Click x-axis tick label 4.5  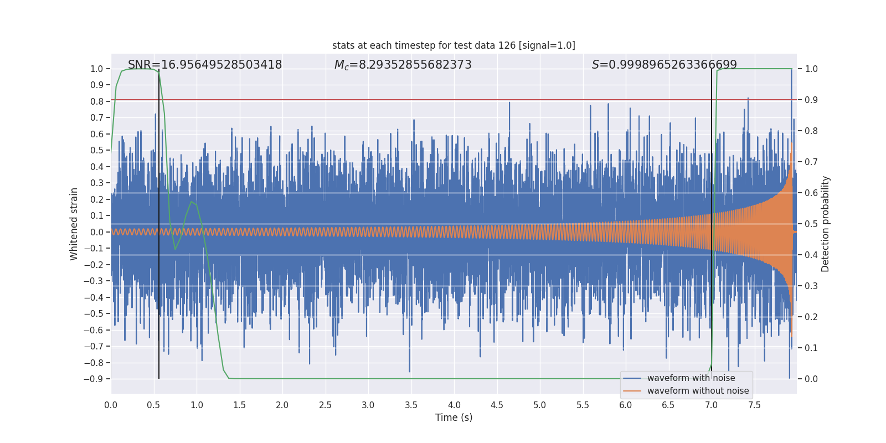[497, 405]
